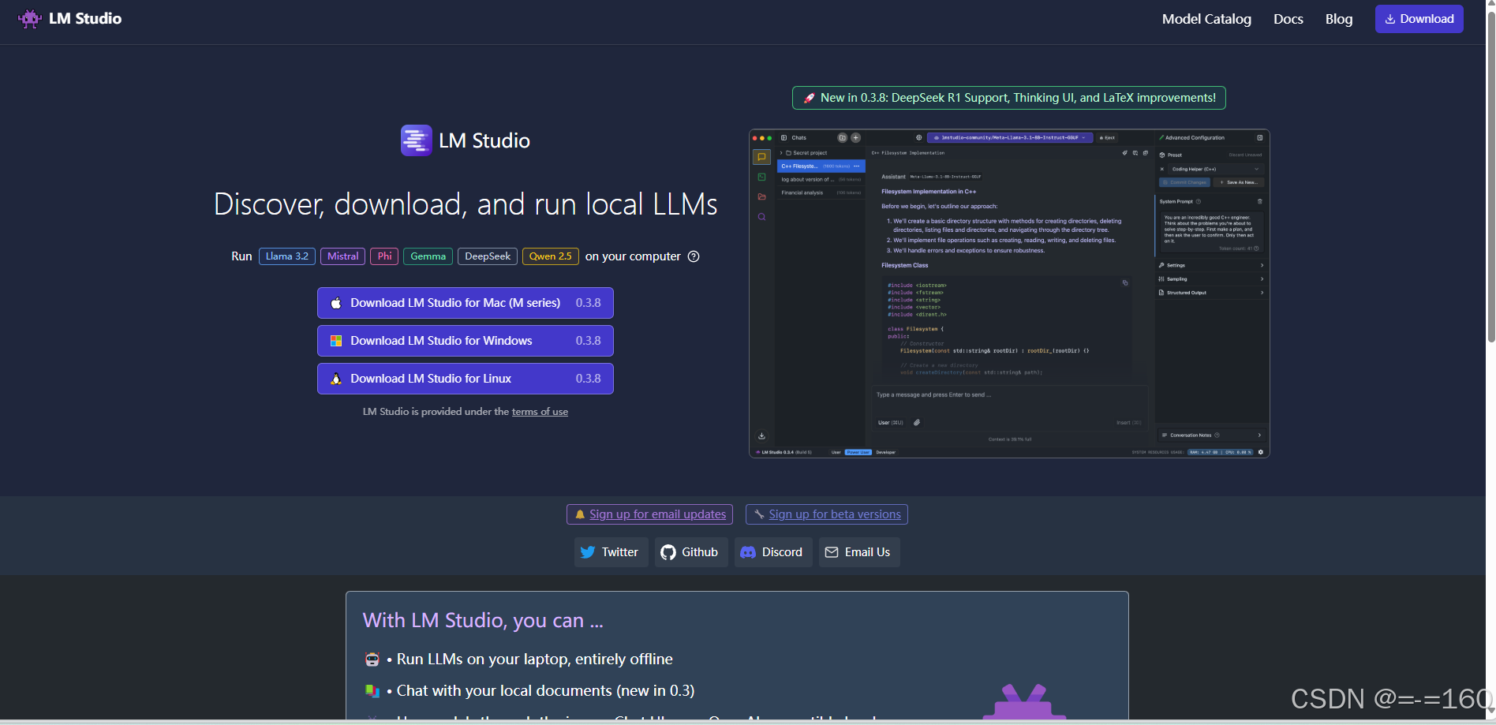The image size is (1496, 725).
Task: Click the Email Us button
Action: [x=859, y=552]
